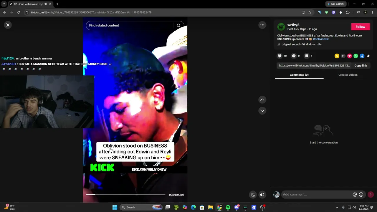This screenshot has height=212, width=377.
Task: Open the Chrome profile avatar menu
Action: (x=366, y=12)
